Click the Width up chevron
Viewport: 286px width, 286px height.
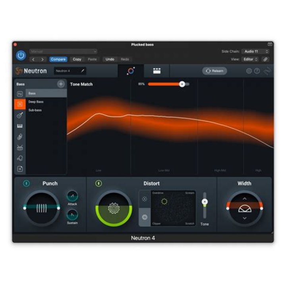pyautogui.click(x=245, y=199)
